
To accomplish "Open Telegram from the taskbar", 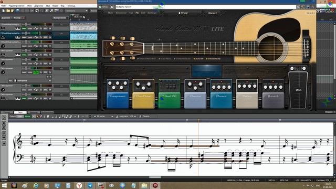I will click(x=90, y=185).
